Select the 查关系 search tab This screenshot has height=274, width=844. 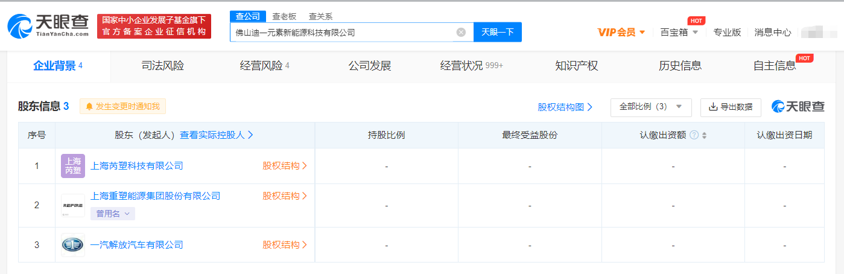[x=320, y=16]
